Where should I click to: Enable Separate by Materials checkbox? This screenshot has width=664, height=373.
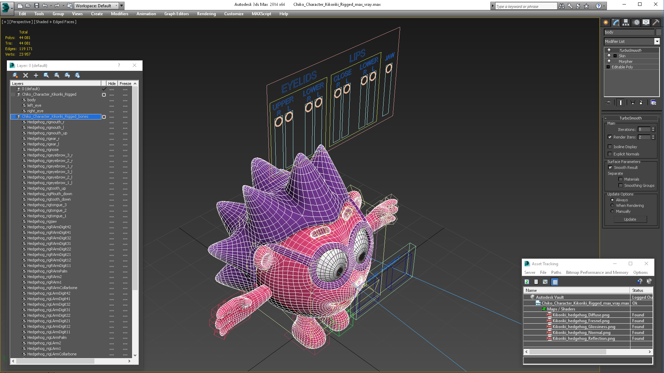pos(621,179)
